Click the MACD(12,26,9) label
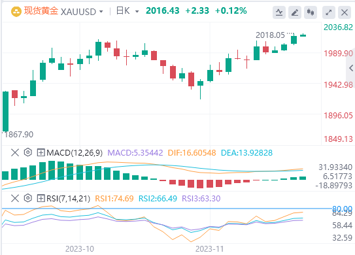Screen dimensions: 355x255 [75, 153]
